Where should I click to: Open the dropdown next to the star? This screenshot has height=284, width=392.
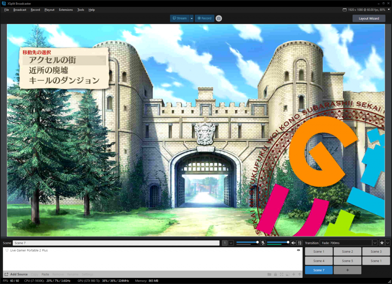tap(387, 243)
